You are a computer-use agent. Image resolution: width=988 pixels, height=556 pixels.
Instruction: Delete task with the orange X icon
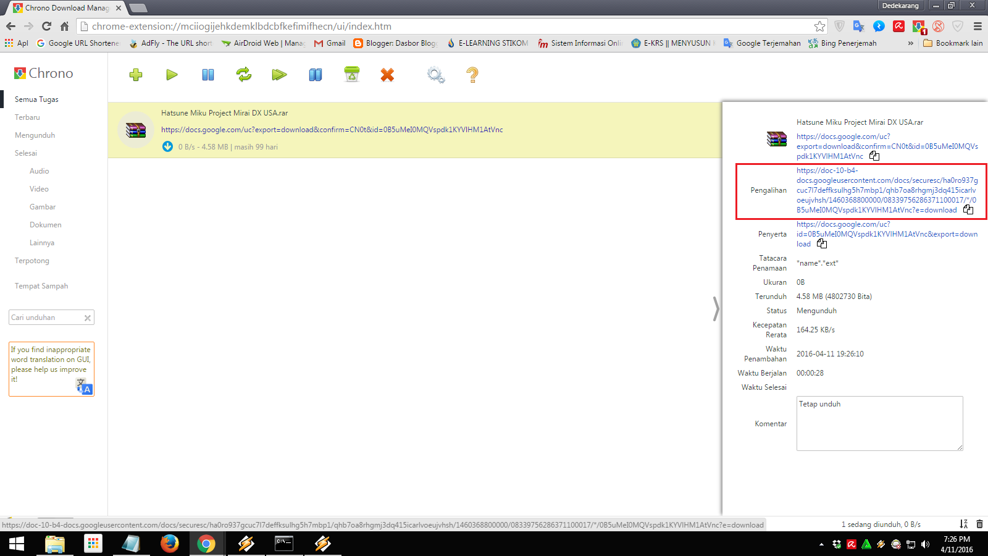point(387,75)
